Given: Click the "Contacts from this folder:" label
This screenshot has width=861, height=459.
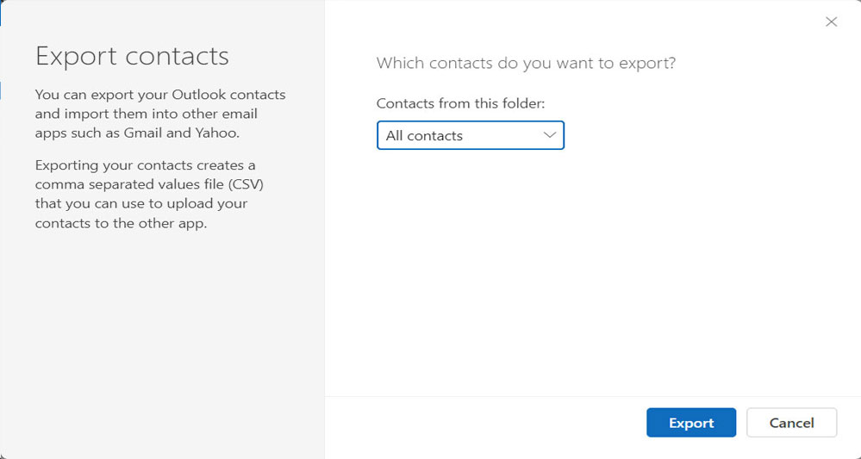Looking at the screenshot, I should coord(460,103).
